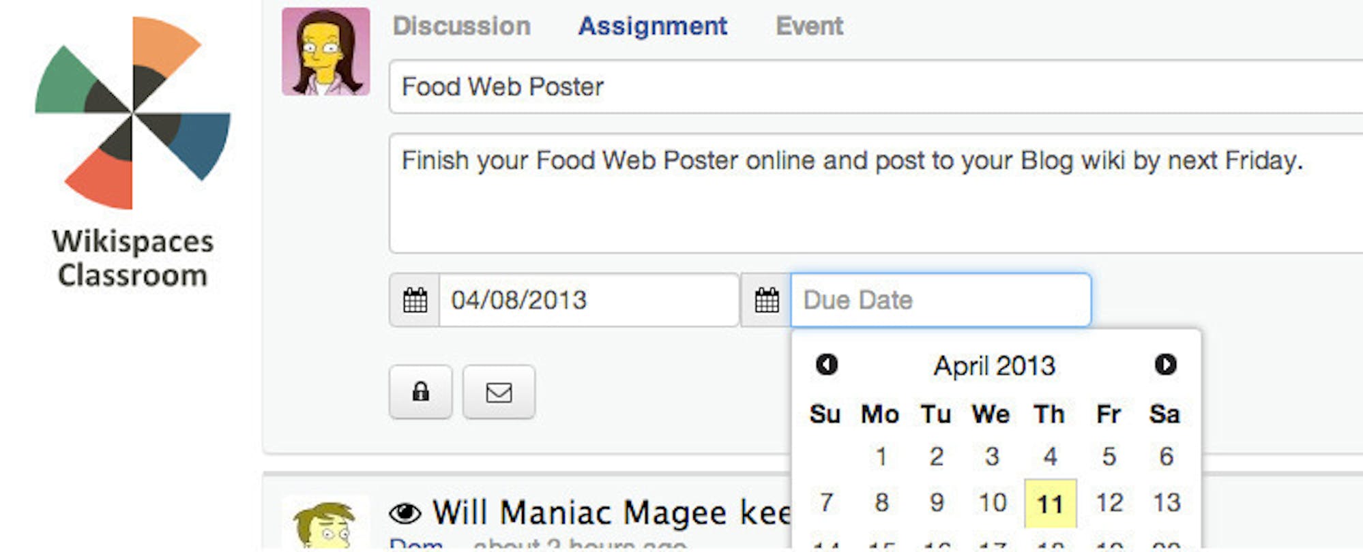Go to next month in calendar
This screenshot has height=552, width=1363.
point(1165,365)
